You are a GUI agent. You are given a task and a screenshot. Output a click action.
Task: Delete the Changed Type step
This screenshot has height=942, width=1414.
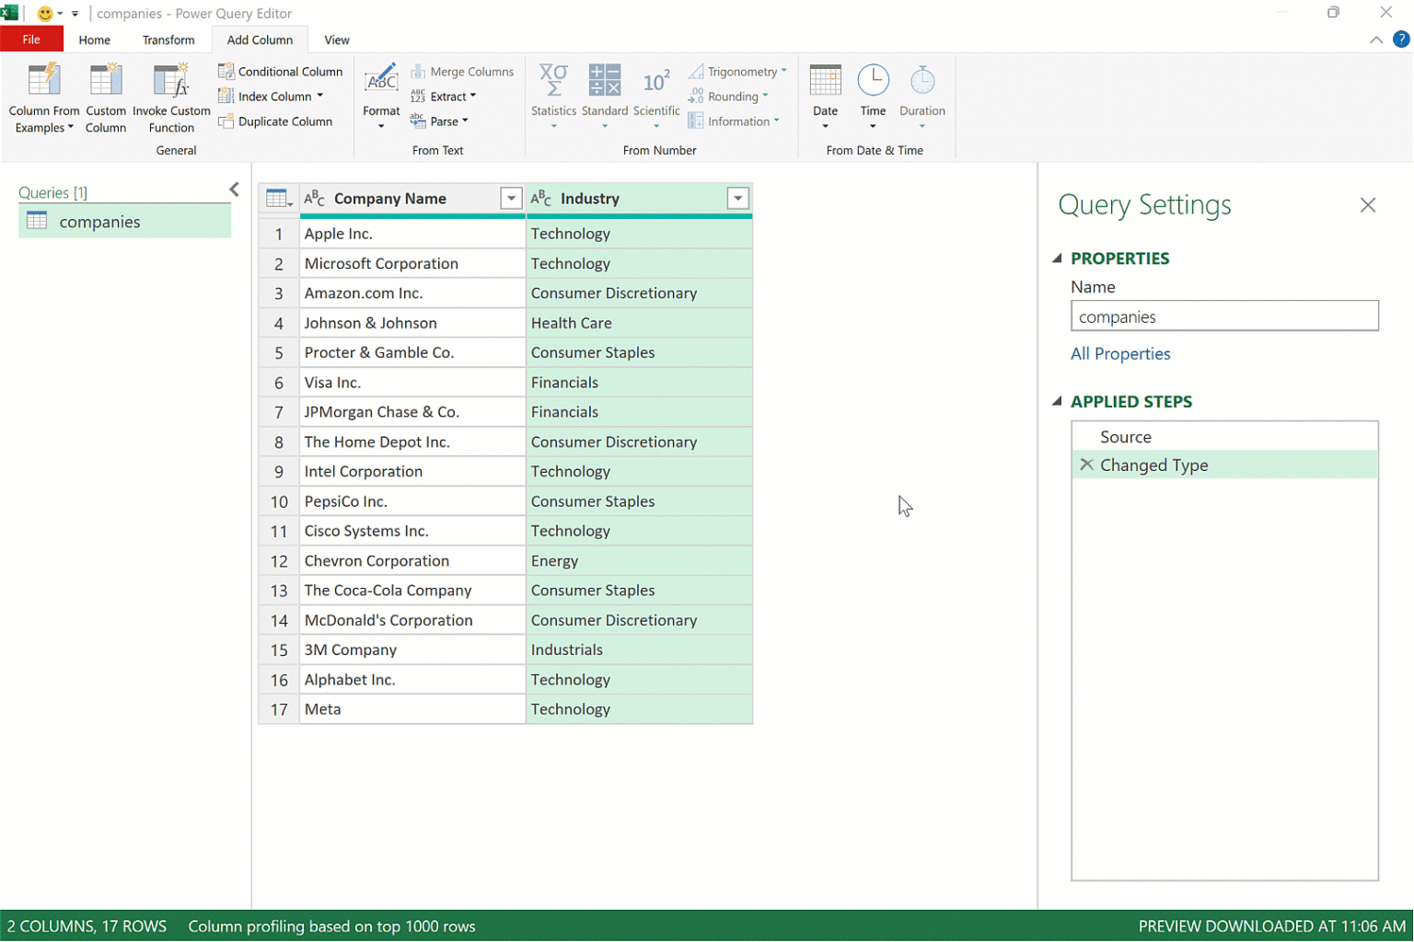coord(1086,465)
